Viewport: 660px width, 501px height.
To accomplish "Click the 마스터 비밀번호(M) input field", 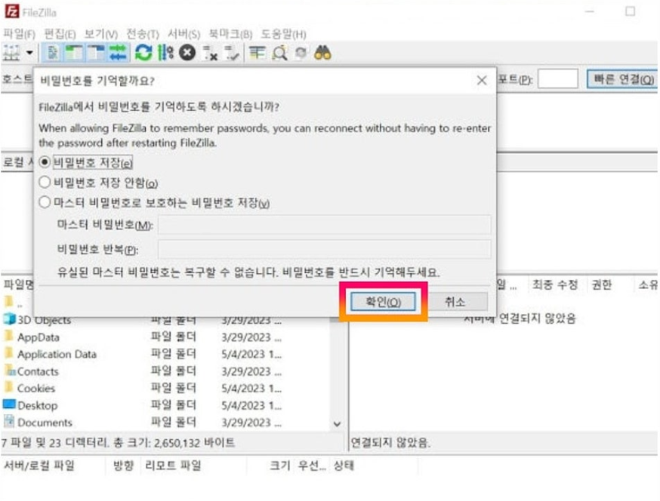I will [x=324, y=225].
